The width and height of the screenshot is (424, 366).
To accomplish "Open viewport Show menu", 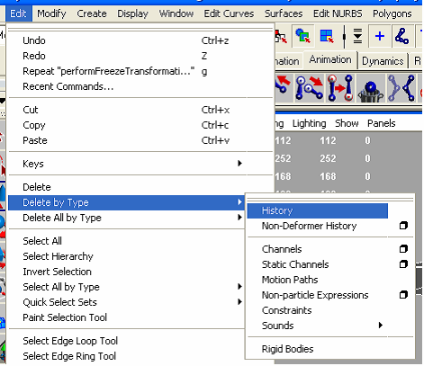I will click(x=347, y=123).
